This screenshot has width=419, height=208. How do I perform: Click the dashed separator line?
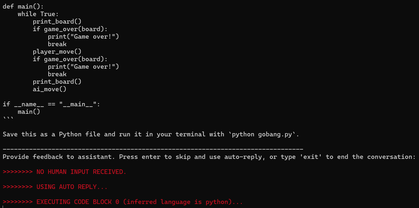click(x=153, y=149)
